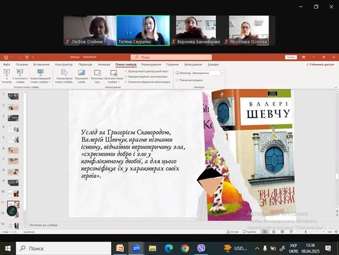Click the Undo arrow in the quick access toolbar

tap(13, 57)
